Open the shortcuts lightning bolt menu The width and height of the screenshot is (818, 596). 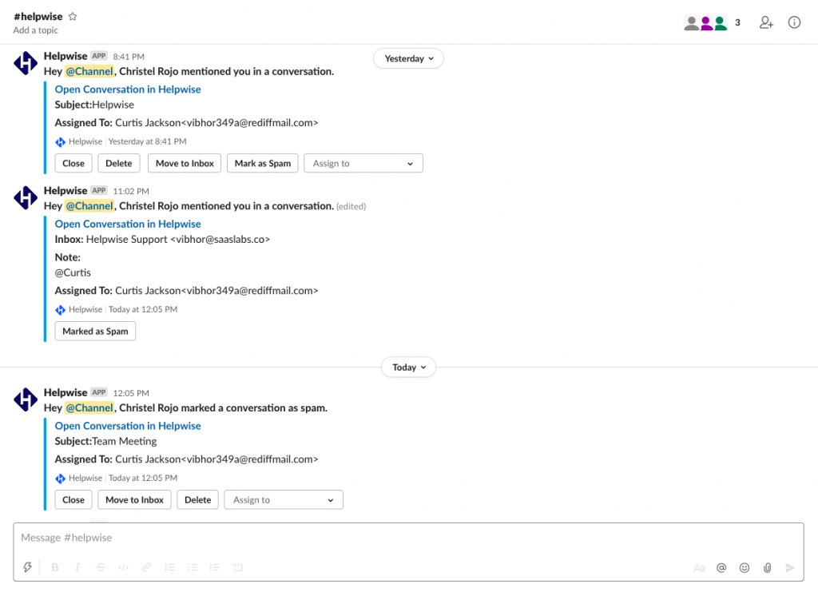coord(28,567)
